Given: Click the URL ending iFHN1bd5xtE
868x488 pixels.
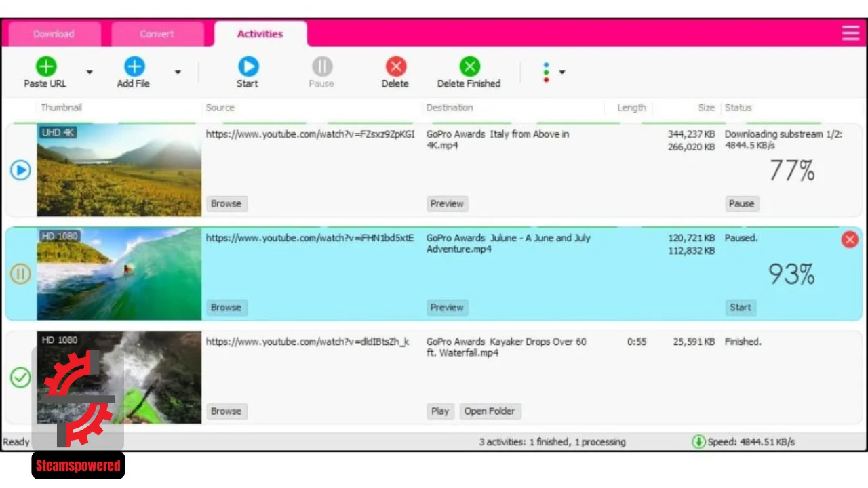Looking at the screenshot, I should click(310, 238).
